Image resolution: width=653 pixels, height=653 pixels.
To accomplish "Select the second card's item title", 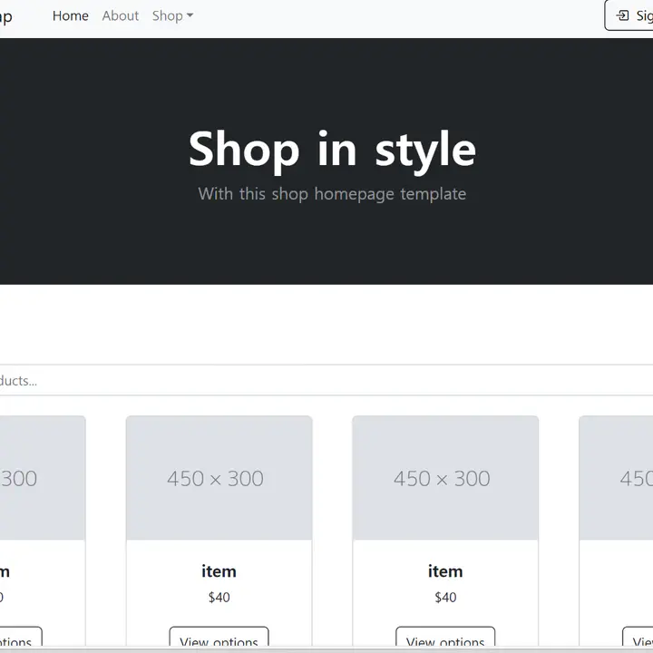I will [x=219, y=571].
